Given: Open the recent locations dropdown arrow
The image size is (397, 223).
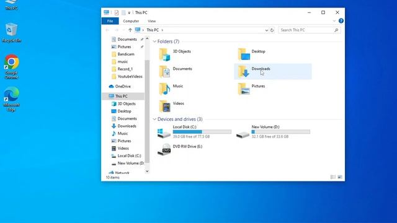Looking at the screenshot, I should click(123, 30).
